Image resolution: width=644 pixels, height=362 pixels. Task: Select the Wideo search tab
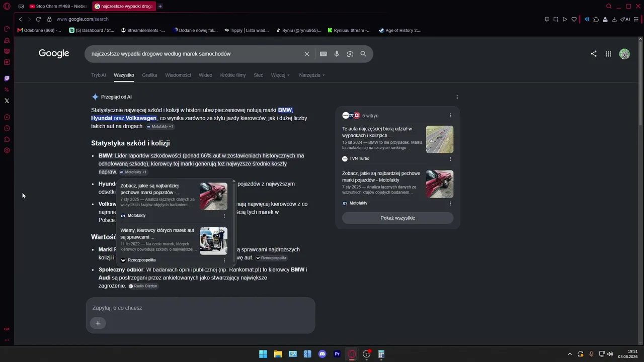click(205, 75)
